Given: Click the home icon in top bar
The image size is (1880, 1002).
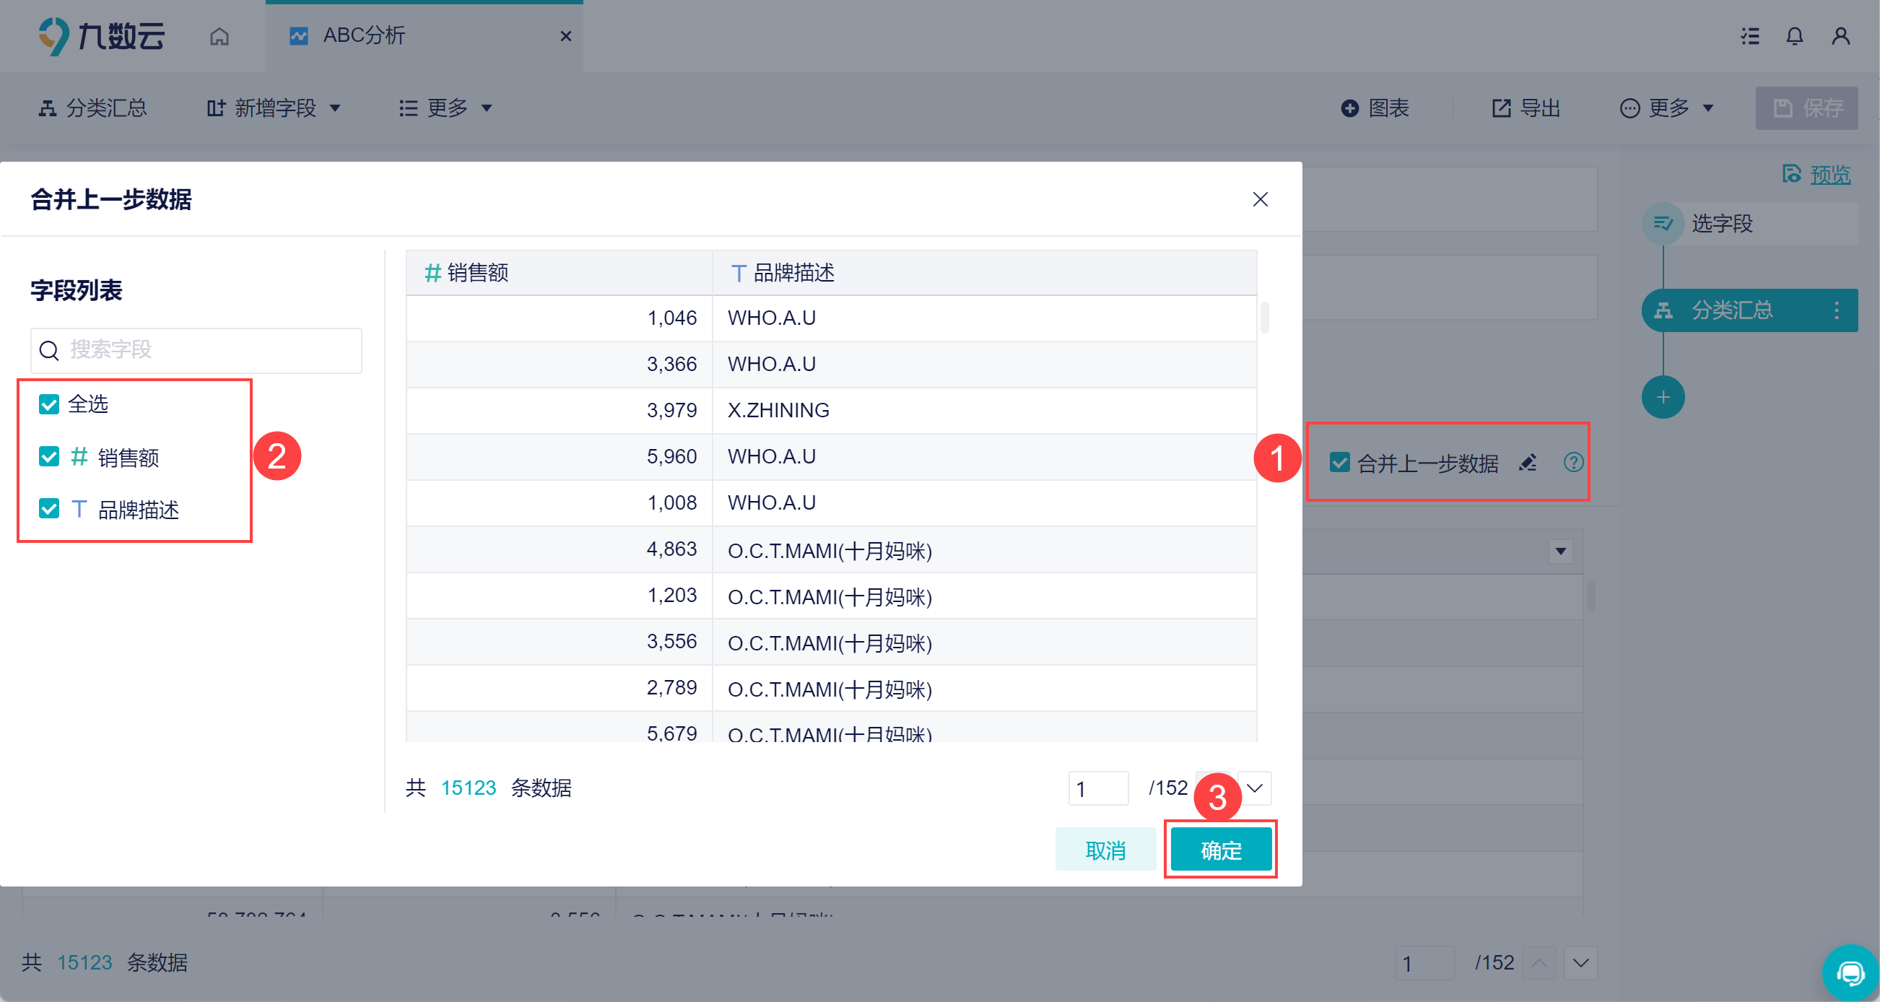Looking at the screenshot, I should 219,36.
